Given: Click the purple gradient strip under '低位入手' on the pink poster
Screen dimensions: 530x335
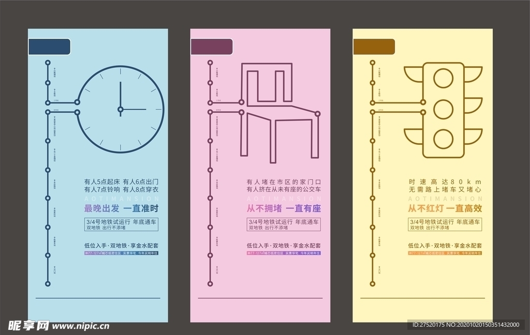Looking at the screenshot, I should click(x=284, y=253).
